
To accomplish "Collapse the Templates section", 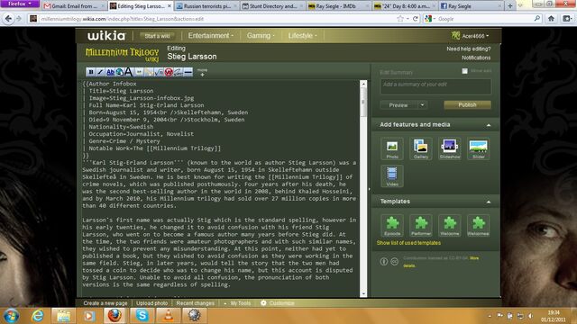I will [x=489, y=202].
